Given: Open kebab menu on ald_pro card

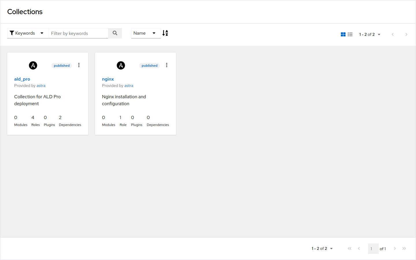Looking at the screenshot, I should tap(79, 65).
